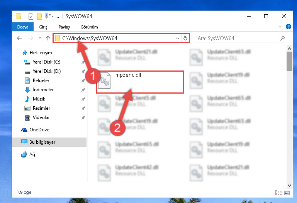Open the Help question mark icon
Image resolution: width=297 pixels, height=203 pixels.
coord(288,27)
